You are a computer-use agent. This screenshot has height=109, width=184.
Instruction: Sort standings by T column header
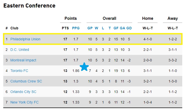click(x=109, y=28)
